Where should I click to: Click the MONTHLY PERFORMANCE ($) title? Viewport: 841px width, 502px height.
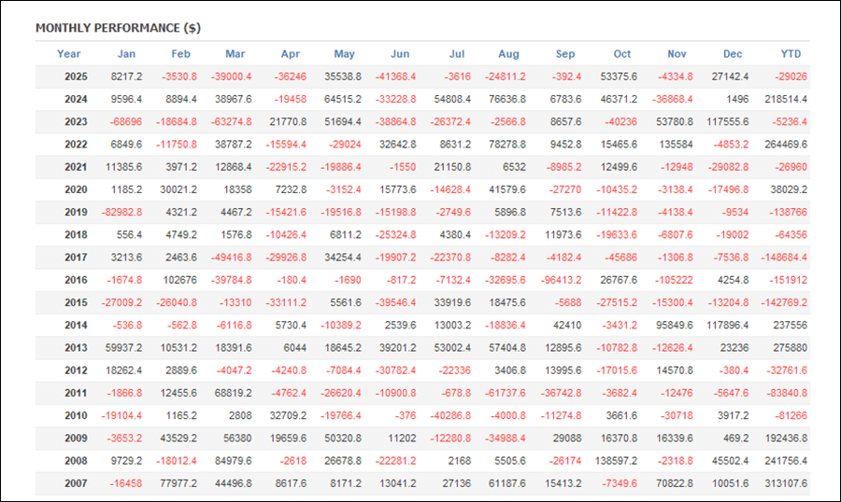click(x=118, y=28)
